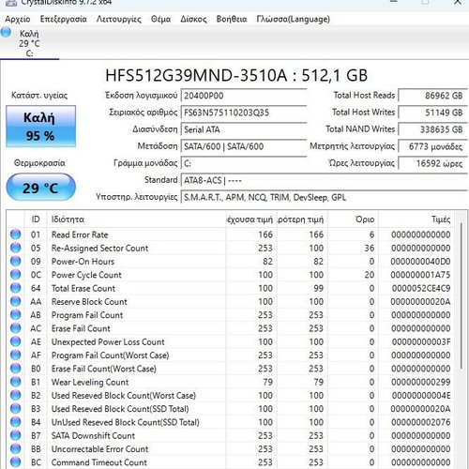Click raw value 000000000299
Image resolution: width=469 pixels, height=469 pixels.
click(420, 382)
